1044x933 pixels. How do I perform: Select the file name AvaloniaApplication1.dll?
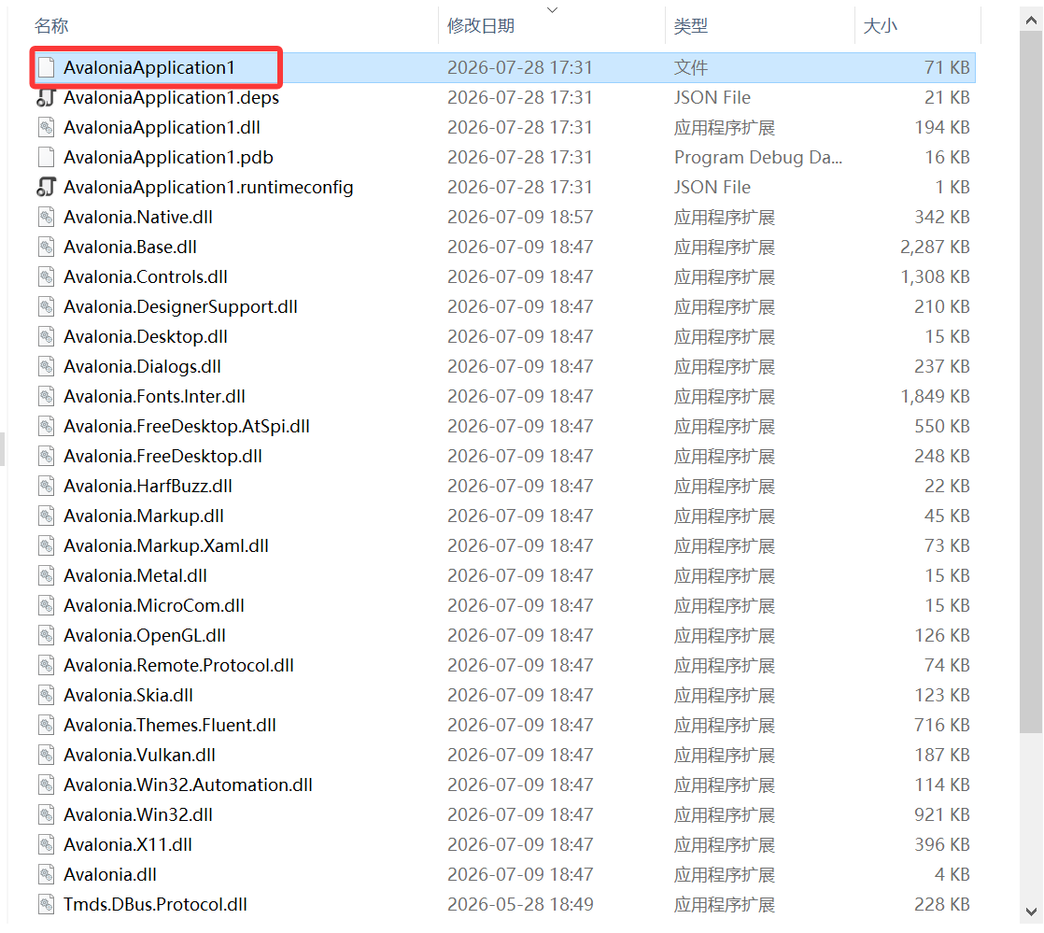162,127
